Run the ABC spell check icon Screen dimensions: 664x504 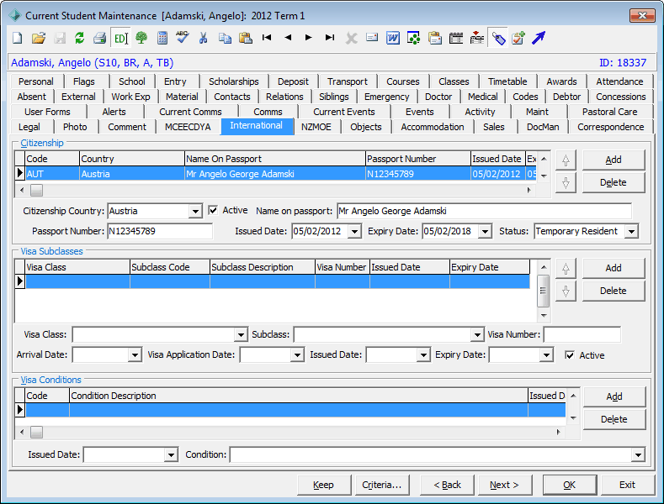coord(183,37)
